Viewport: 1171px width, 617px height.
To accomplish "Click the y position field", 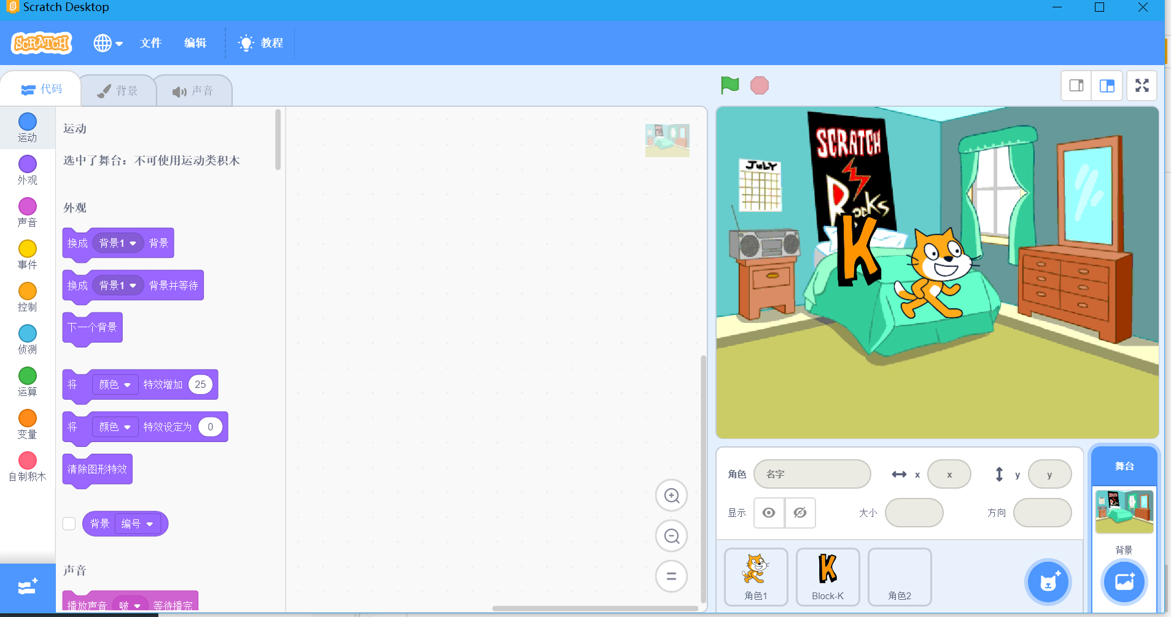I will (1049, 474).
